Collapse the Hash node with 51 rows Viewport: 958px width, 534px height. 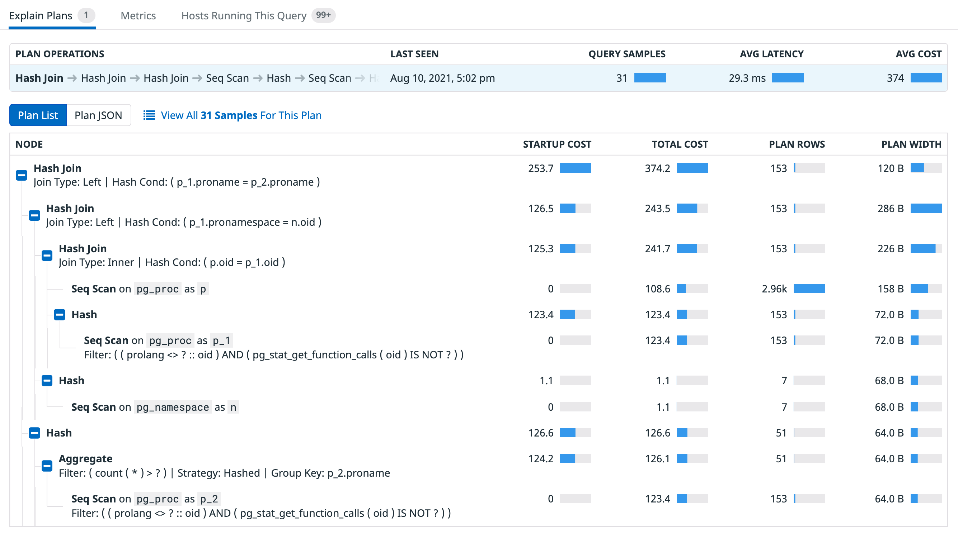[34, 433]
